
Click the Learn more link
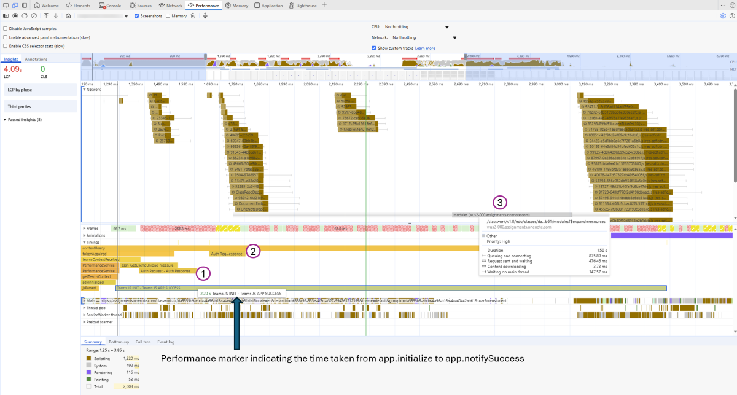tap(425, 48)
